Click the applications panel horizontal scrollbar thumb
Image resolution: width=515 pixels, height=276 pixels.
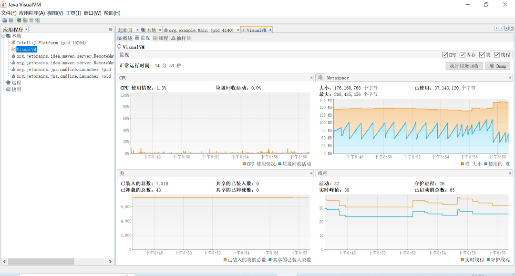point(41,262)
